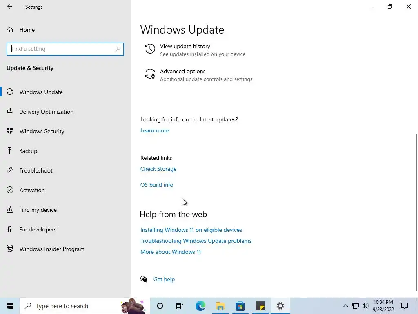Click the vertical scrollbar of the settings page
This screenshot has width=418, height=314.
[x=417, y=212]
